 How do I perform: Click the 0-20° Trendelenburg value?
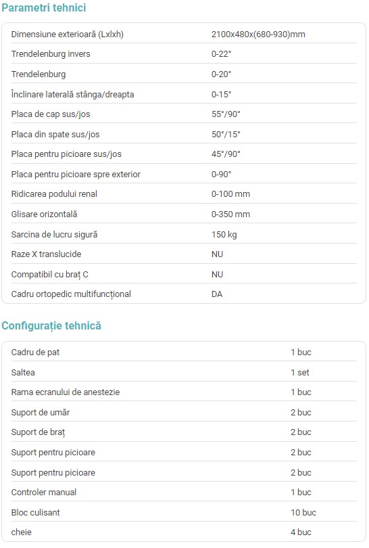click(221, 74)
